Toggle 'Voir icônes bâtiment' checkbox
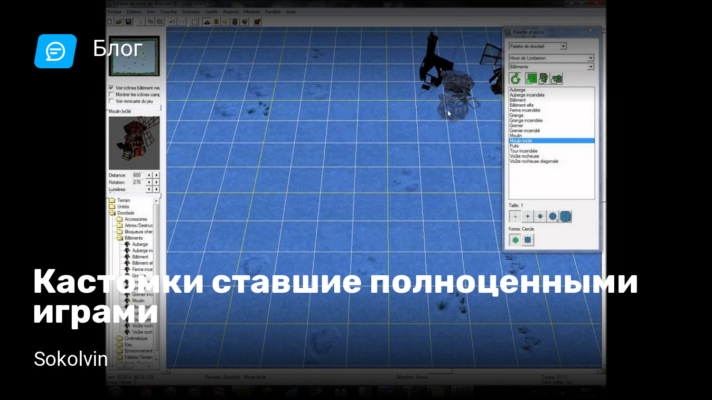Screen dimensions: 712x400 click(111, 88)
